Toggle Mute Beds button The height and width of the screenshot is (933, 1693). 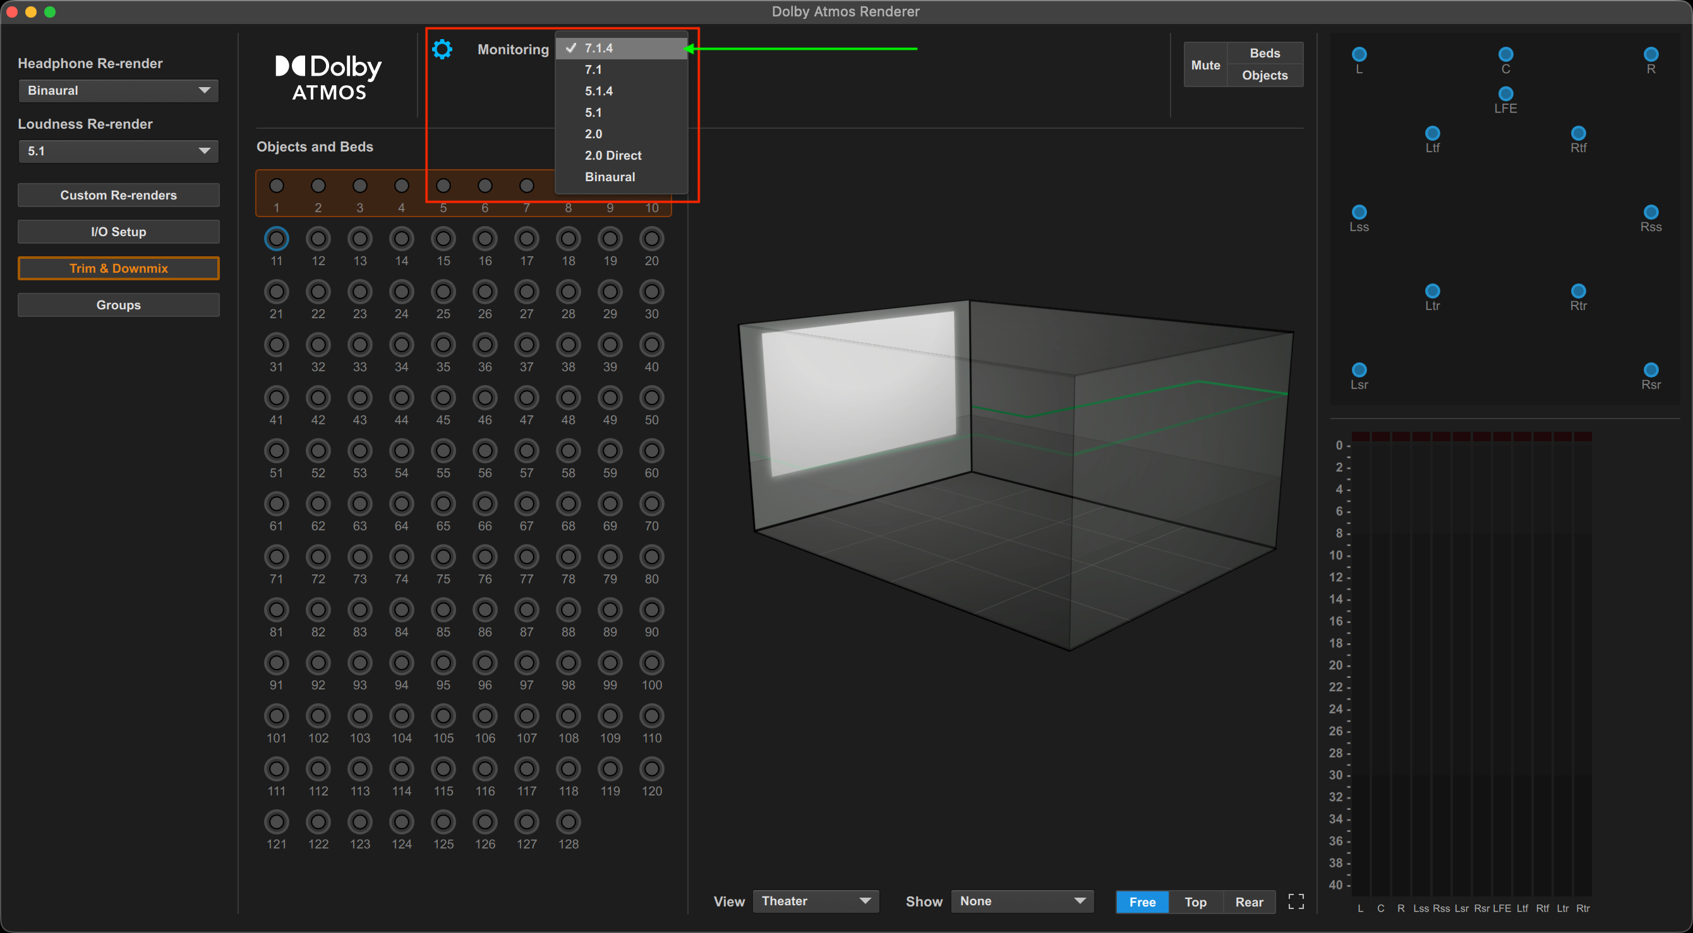pyautogui.click(x=1265, y=53)
